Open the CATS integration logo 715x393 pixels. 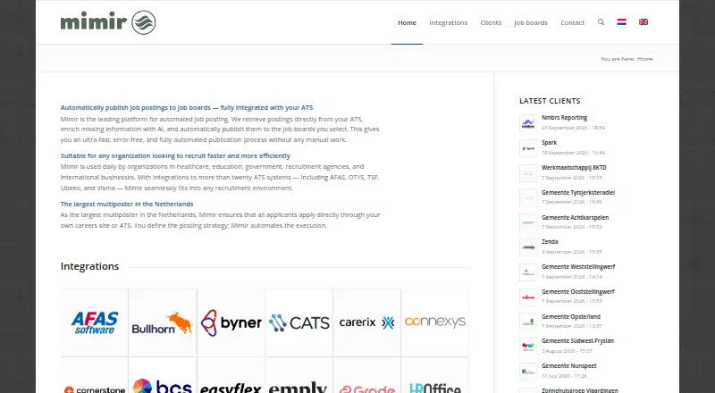point(299,322)
